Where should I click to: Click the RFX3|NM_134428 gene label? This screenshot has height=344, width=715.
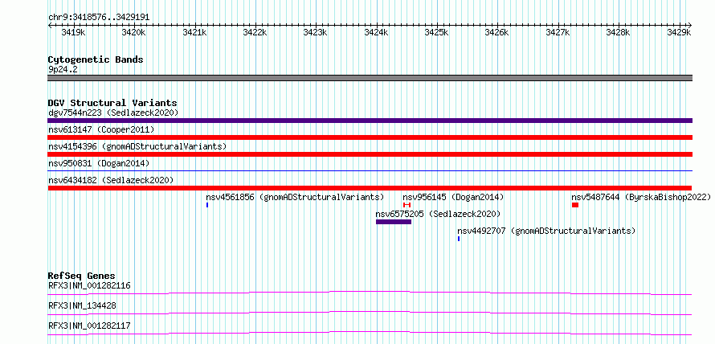pos(82,305)
